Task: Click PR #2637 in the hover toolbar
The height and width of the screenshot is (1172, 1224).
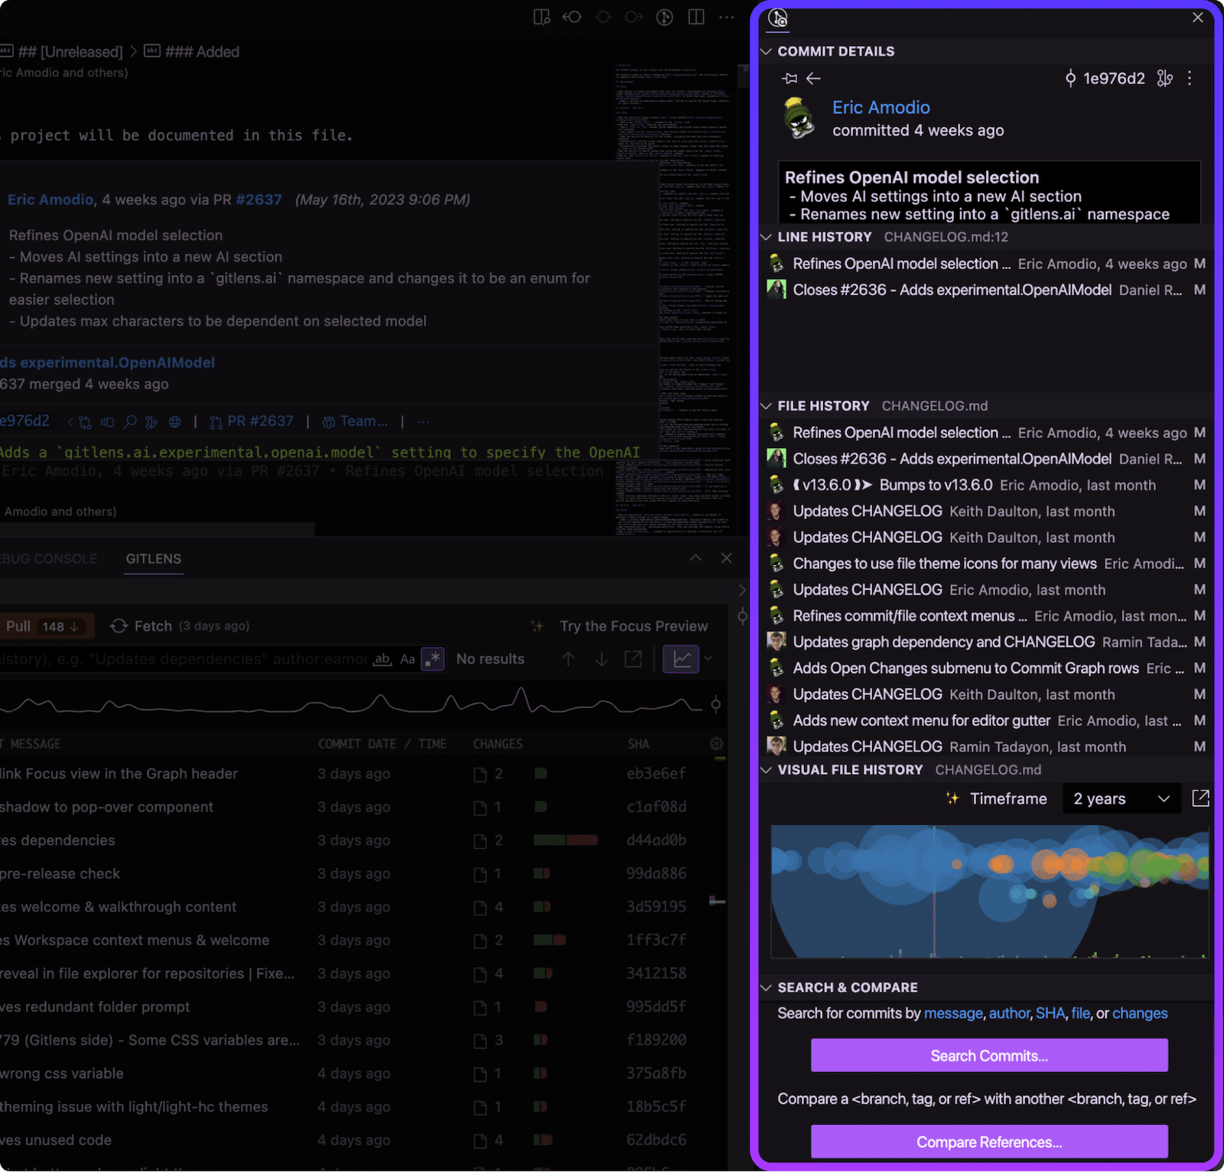Action: tap(253, 421)
